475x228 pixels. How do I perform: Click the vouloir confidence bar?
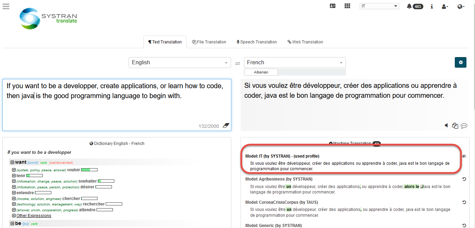[x=89, y=170]
